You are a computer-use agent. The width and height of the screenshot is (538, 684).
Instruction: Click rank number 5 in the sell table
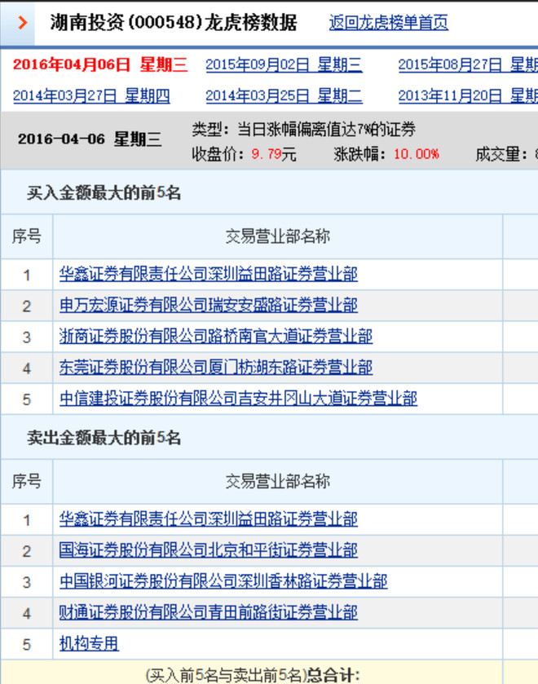click(27, 644)
